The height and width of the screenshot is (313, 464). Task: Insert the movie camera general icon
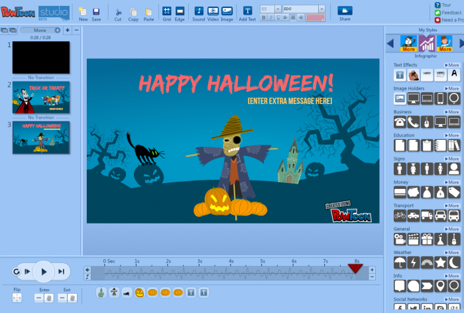(400, 239)
